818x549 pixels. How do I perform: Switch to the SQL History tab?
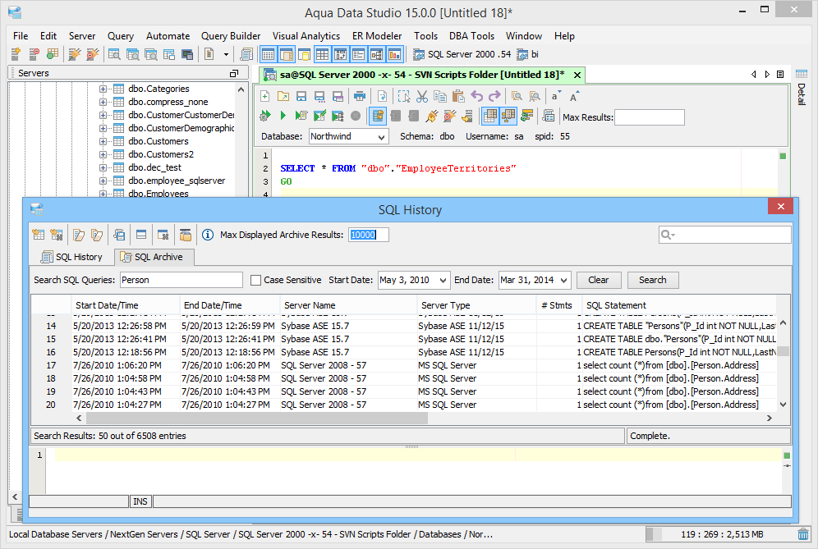click(72, 257)
